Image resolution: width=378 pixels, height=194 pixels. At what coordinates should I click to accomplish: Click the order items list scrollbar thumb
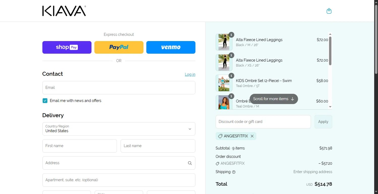(x=330, y=51)
